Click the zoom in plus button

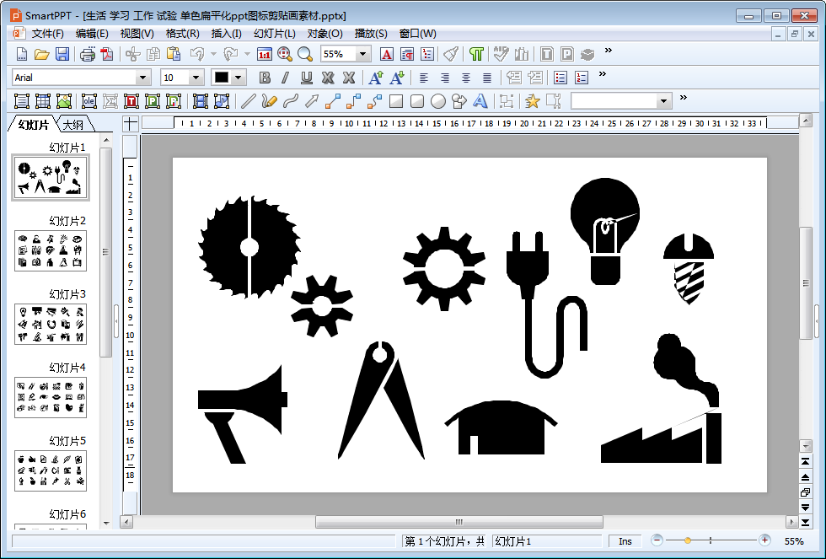coord(764,540)
